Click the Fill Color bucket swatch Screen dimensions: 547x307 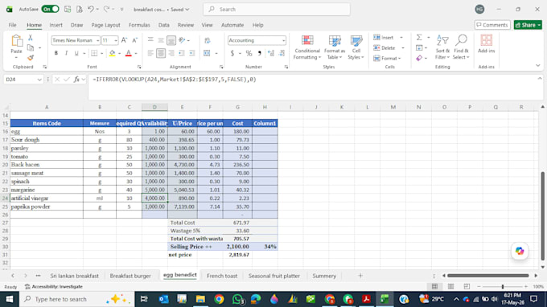point(112,53)
